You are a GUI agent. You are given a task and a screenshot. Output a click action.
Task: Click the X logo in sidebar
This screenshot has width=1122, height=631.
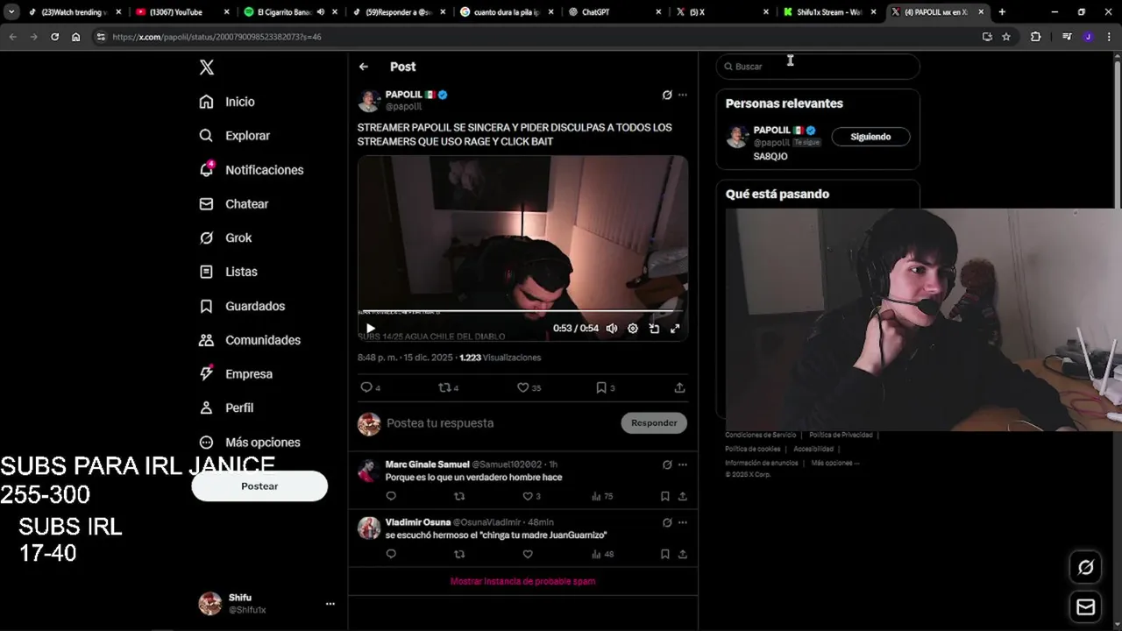[x=207, y=67]
